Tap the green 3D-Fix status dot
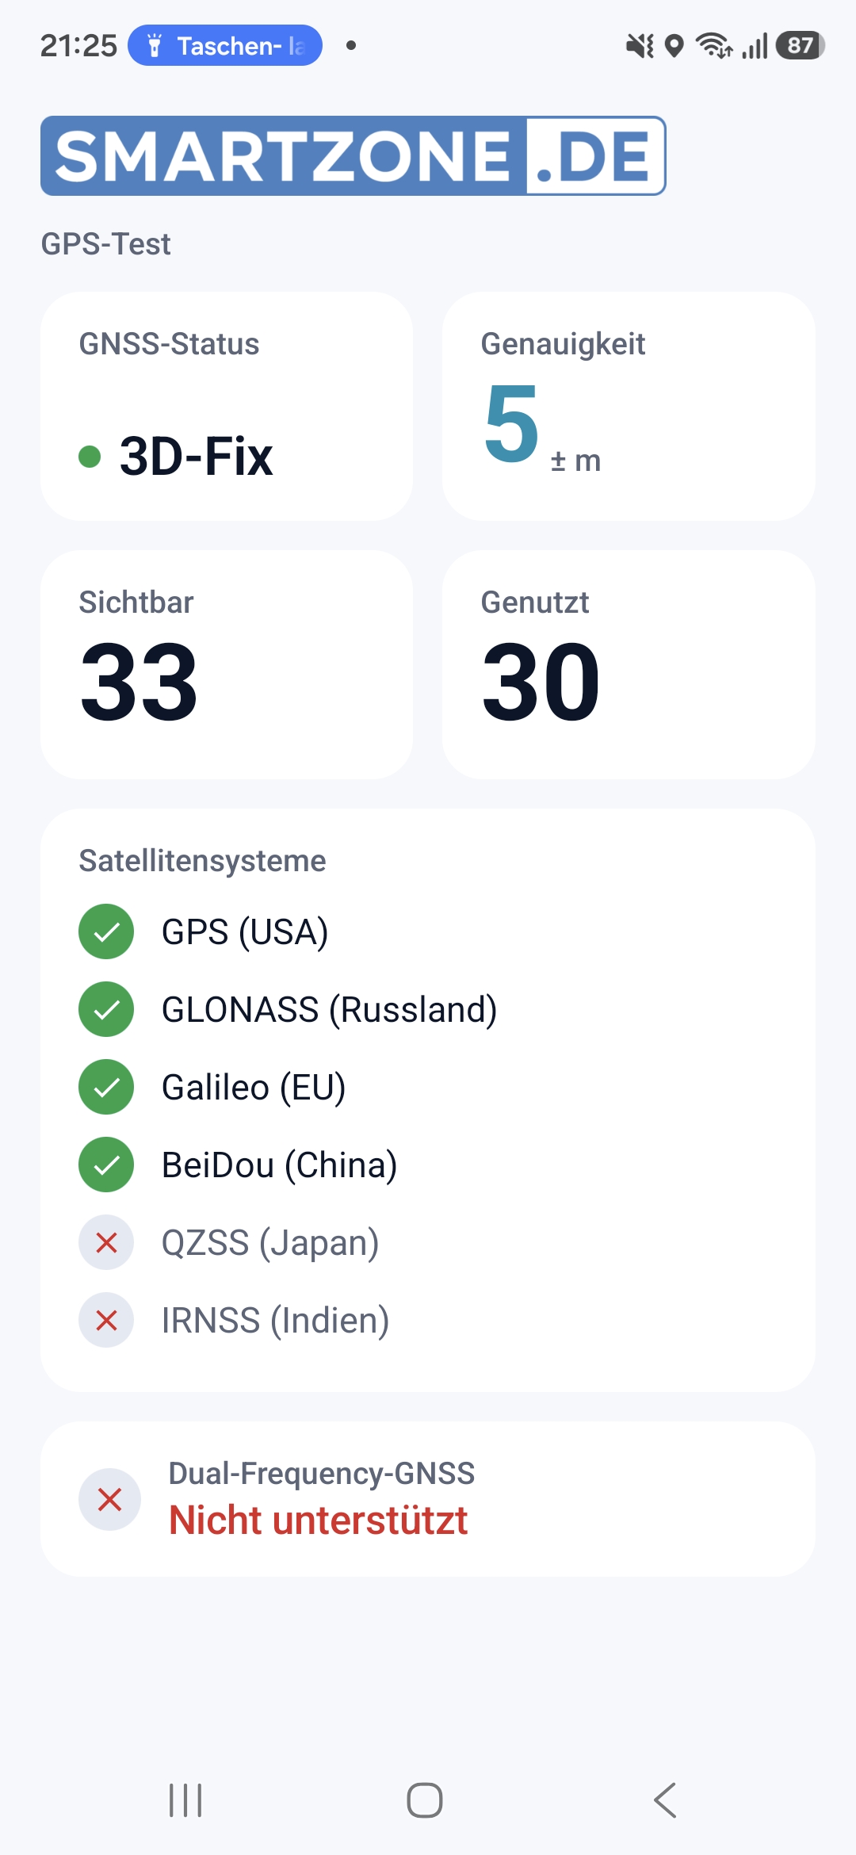 click(x=90, y=457)
